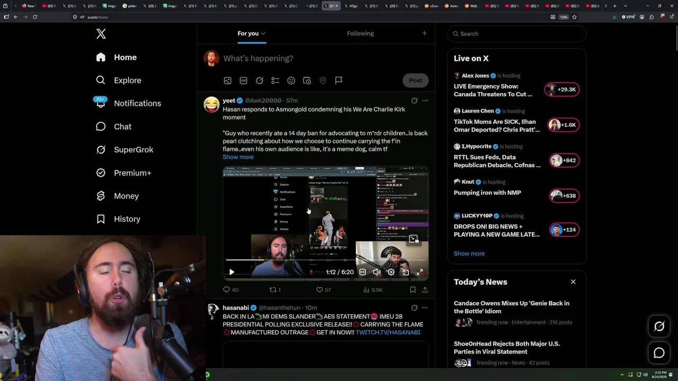Viewport: 678px width, 381px height.
Task: Click the Grok icon on yeet's post
Action: pos(414,101)
